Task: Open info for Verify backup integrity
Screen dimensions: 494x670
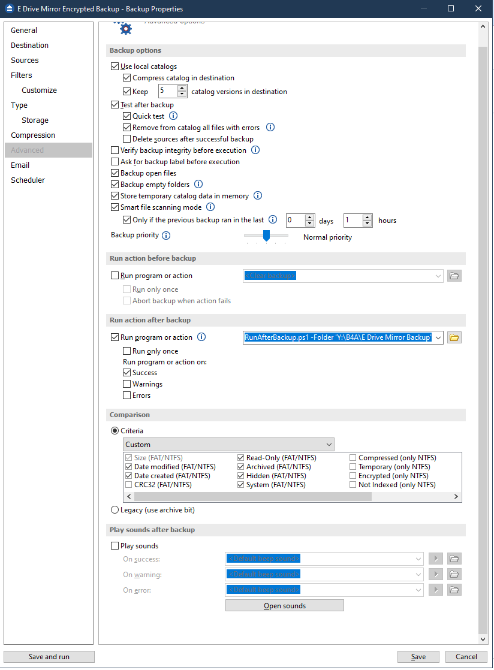Action: point(255,150)
